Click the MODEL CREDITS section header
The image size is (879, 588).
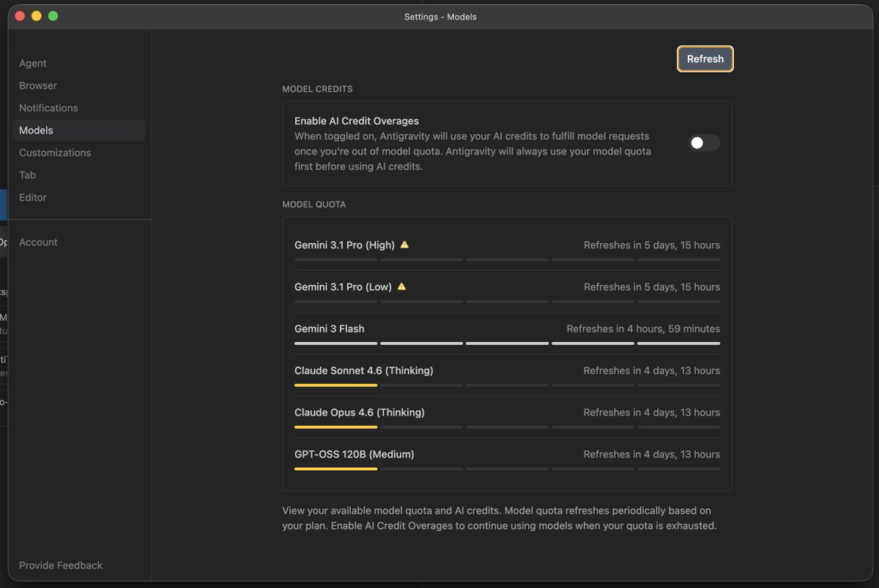pyautogui.click(x=317, y=89)
